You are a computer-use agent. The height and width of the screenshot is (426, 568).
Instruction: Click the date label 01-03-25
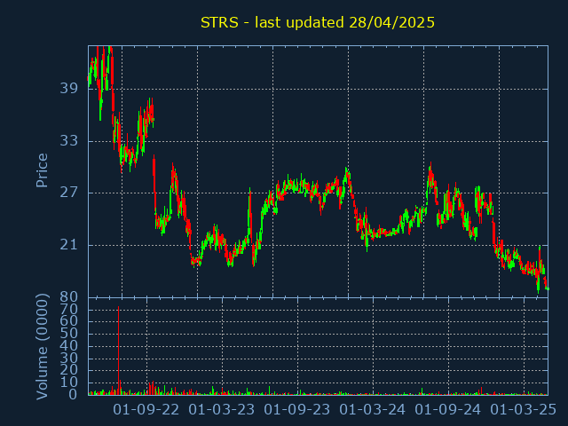[523, 410]
